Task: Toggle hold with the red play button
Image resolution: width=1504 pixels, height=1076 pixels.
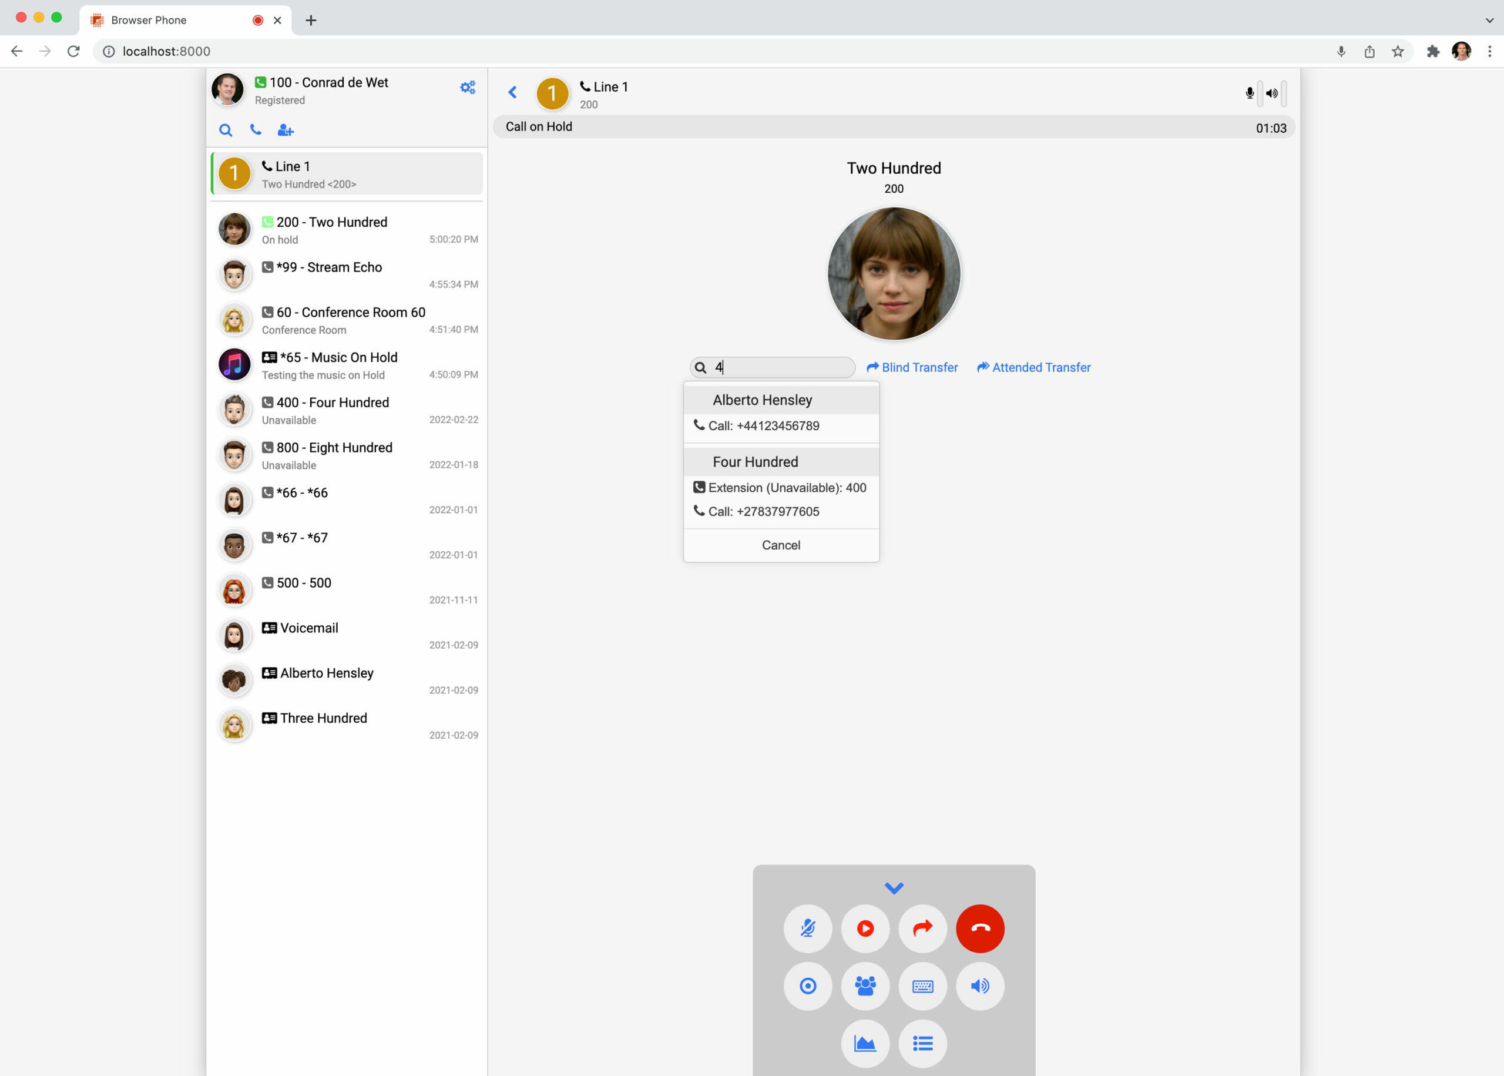Action: pos(865,928)
